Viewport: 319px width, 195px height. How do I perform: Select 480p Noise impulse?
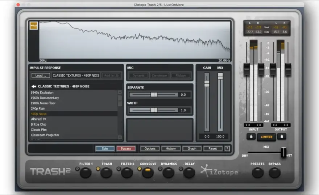tap(74, 114)
